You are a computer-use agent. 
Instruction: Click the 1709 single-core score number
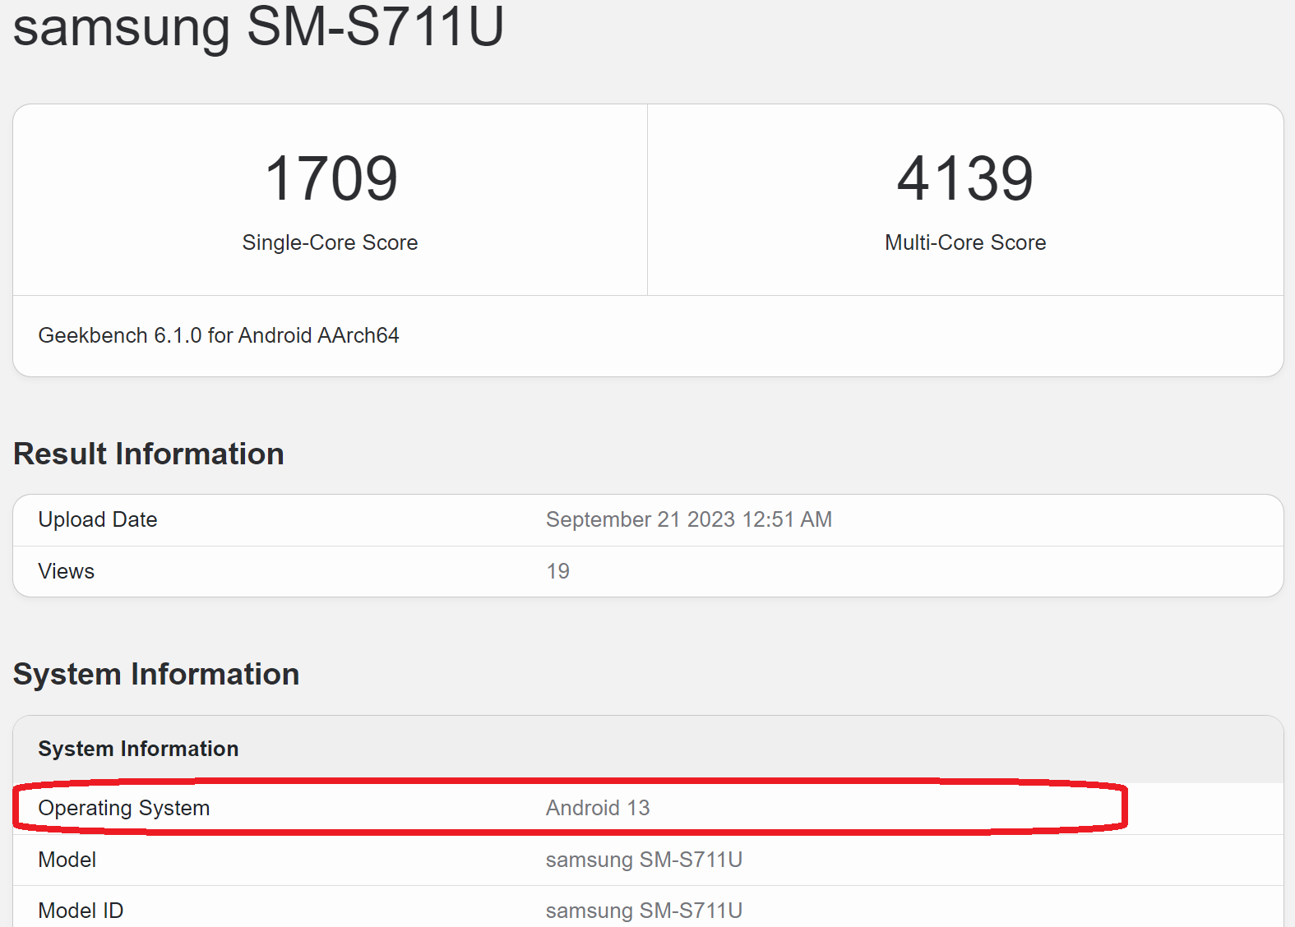(x=331, y=178)
